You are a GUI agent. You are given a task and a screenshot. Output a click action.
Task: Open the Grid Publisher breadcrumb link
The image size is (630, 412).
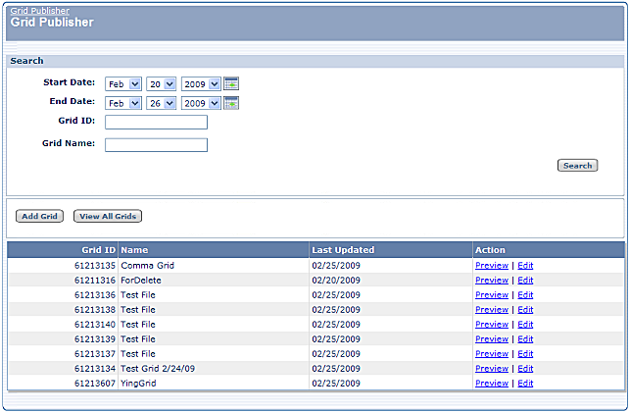tap(40, 11)
